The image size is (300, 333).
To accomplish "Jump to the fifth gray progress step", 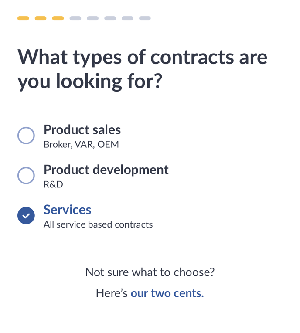I will [x=92, y=18].
